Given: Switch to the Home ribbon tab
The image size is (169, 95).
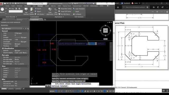Looking at the screenshot, I should click(x=7, y=6).
